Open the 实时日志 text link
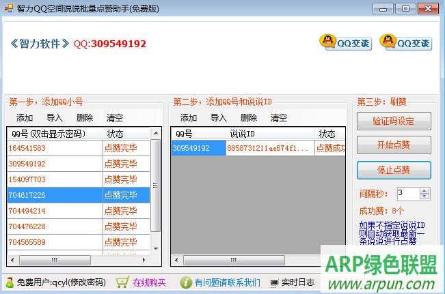The image size is (445, 294). tap(298, 282)
